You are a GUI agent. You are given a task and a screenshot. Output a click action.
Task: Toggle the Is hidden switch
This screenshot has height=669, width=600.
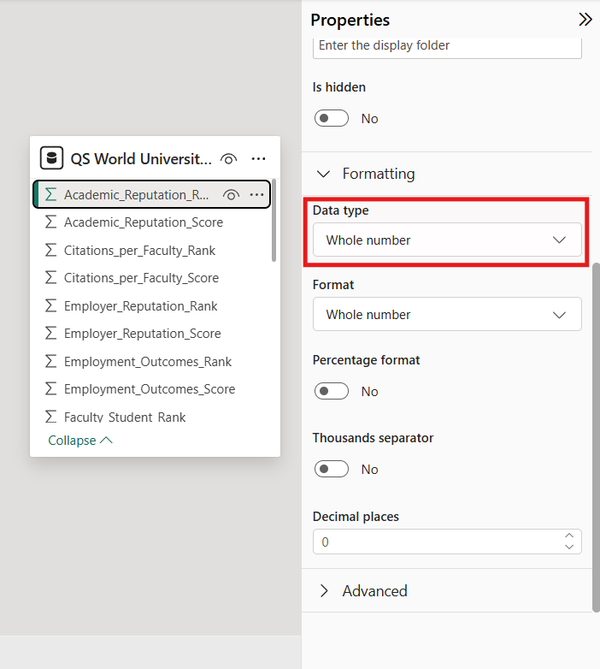tap(332, 118)
